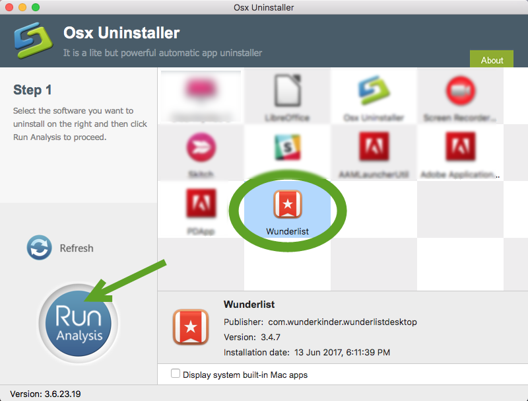The image size is (528, 401).
Task: Select the Sketch app icon
Action: tap(201, 152)
